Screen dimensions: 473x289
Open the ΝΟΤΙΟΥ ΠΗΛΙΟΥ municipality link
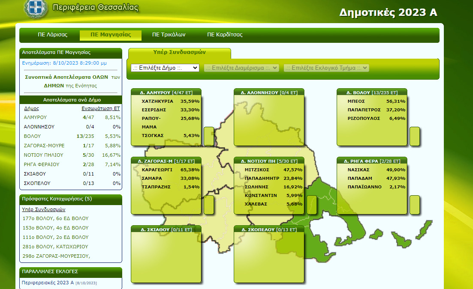point(44,155)
